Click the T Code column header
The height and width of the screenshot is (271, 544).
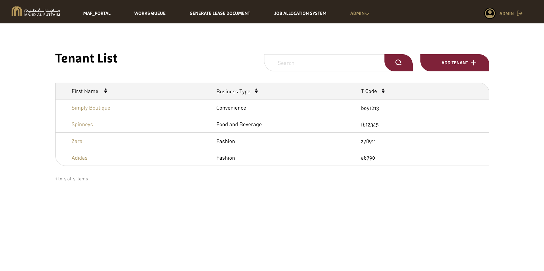click(369, 91)
